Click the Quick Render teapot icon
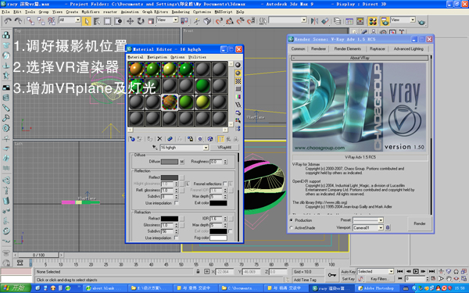 422,22
